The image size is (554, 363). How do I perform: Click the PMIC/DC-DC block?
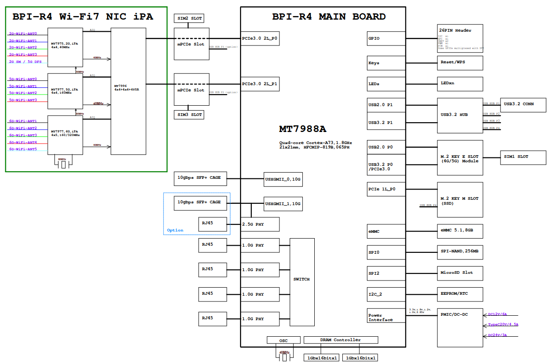[460, 327]
